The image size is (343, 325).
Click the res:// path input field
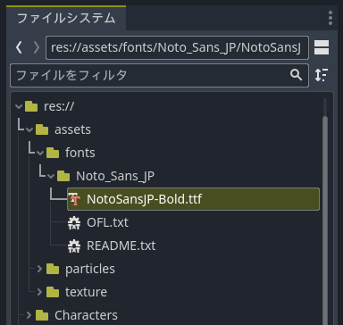coord(177,47)
